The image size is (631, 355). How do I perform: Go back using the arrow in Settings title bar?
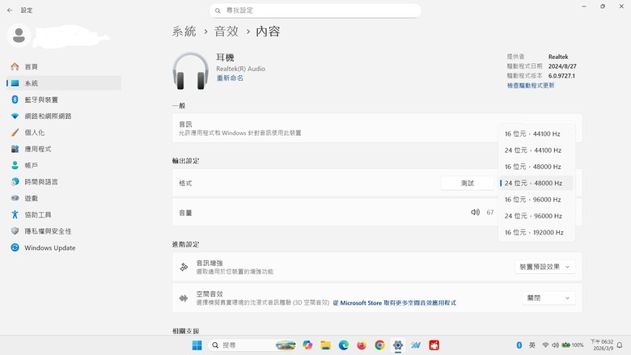point(10,10)
